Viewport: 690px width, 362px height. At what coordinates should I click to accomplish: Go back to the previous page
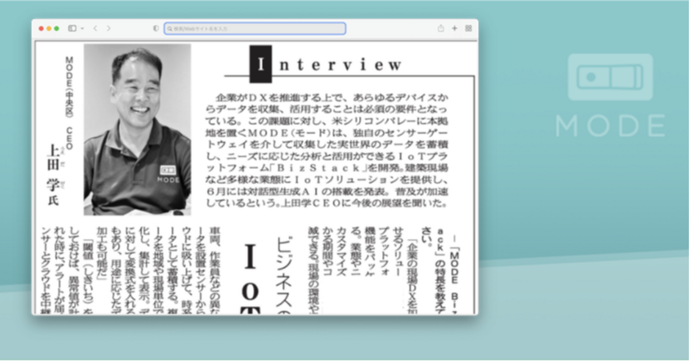click(95, 28)
